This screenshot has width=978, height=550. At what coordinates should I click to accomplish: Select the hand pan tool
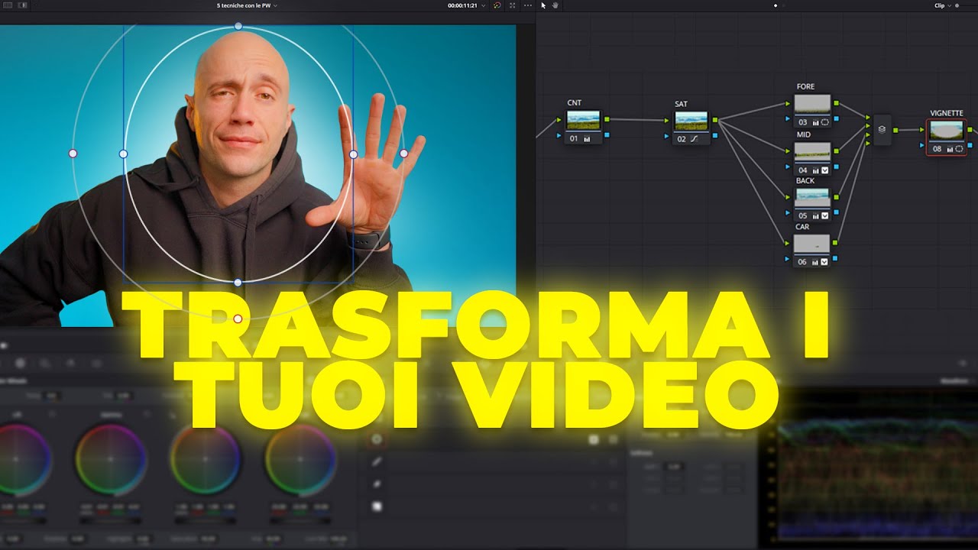tap(555, 5)
